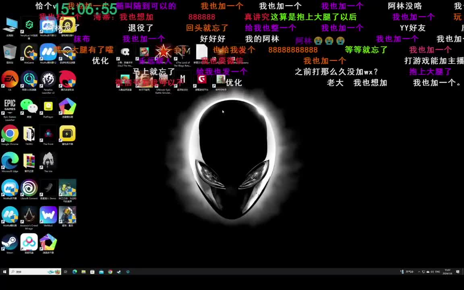Click the ENG input language indicator
The width and height of the screenshot is (464, 290).
coord(438,271)
